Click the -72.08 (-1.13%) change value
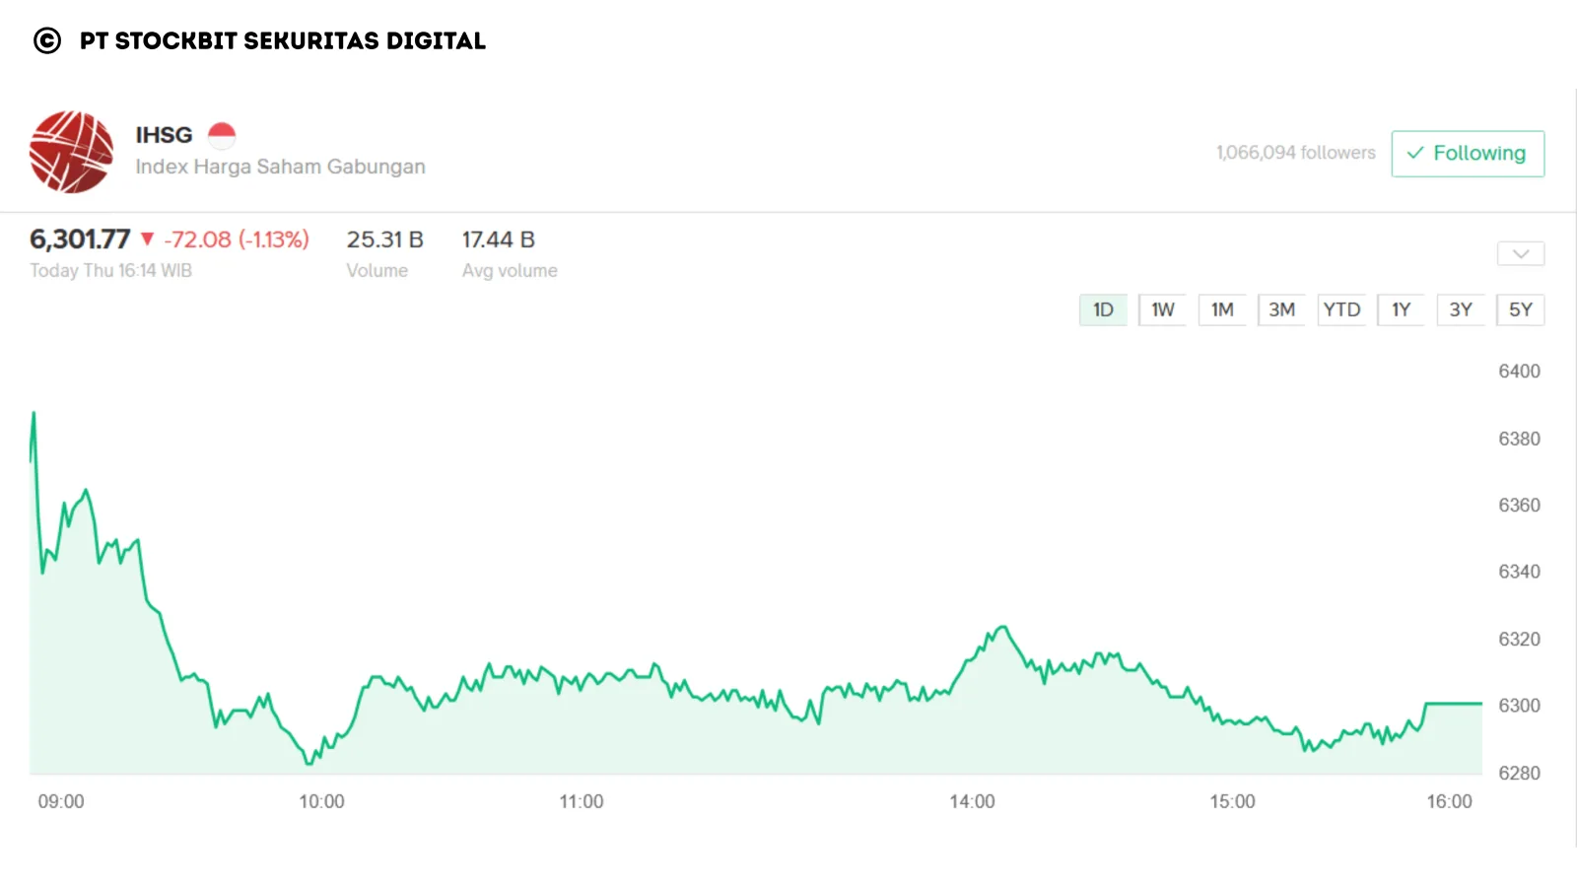 coord(237,239)
